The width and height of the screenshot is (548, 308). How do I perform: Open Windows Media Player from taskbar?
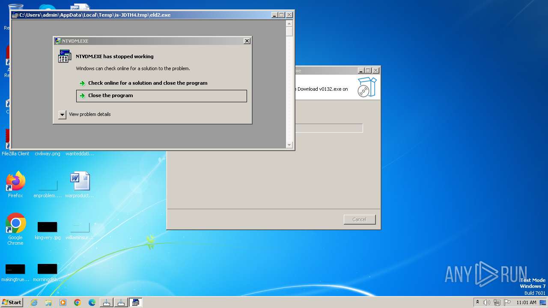63,302
